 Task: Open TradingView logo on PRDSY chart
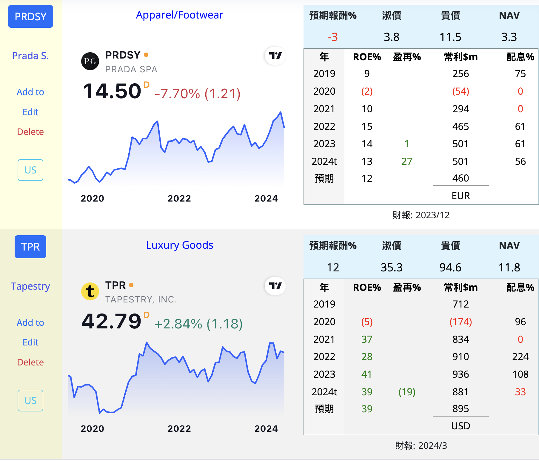pyautogui.click(x=275, y=56)
